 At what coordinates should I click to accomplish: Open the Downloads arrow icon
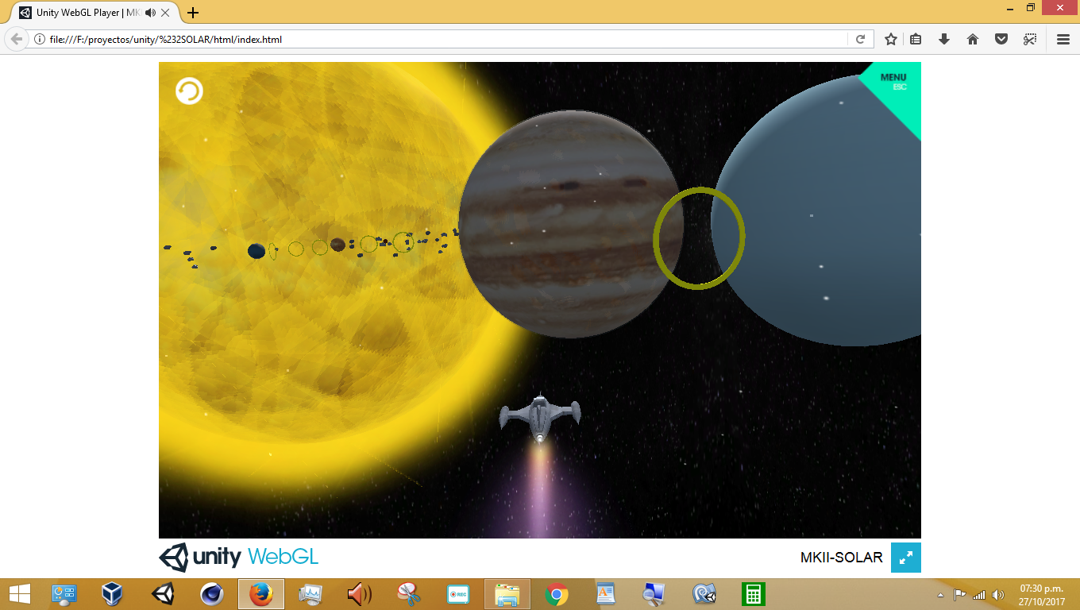944,38
